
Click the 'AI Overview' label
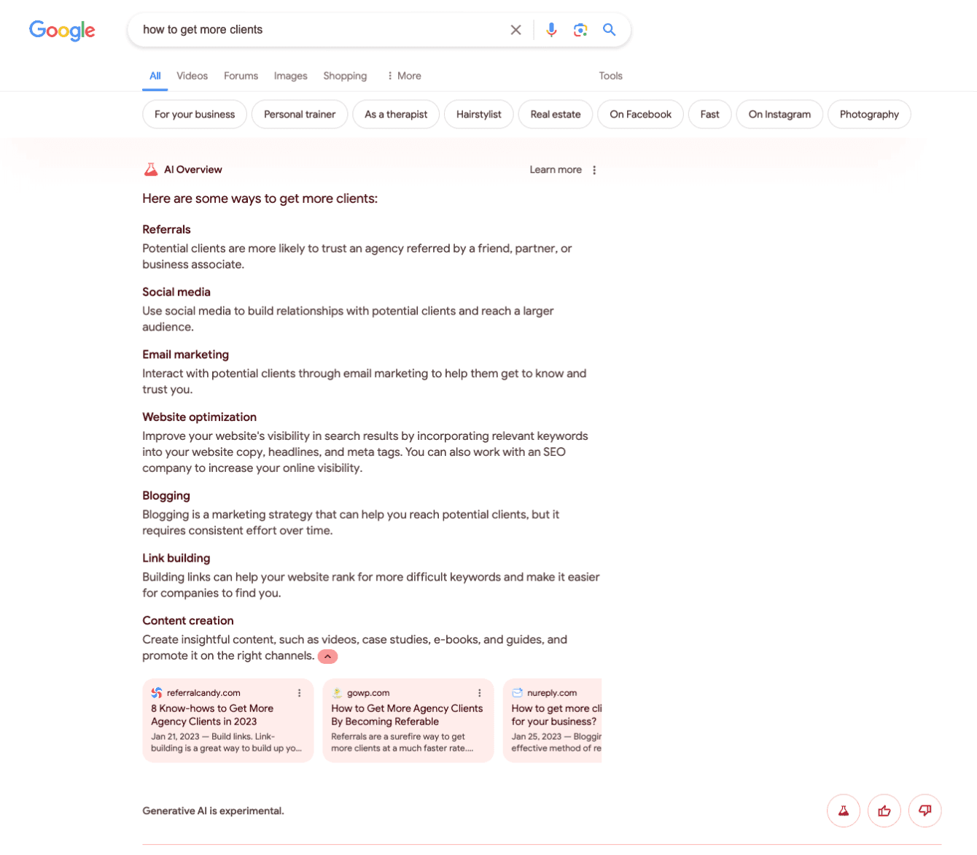click(193, 170)
